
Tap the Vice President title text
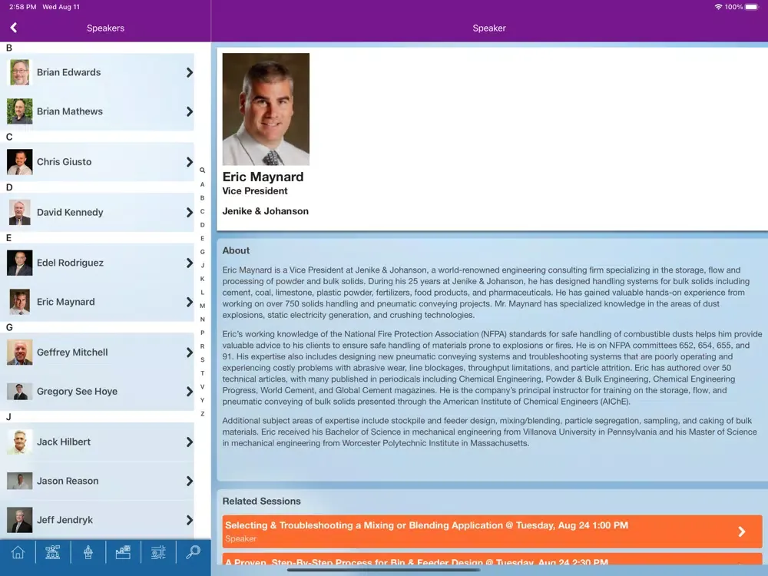tap(255, 191)
